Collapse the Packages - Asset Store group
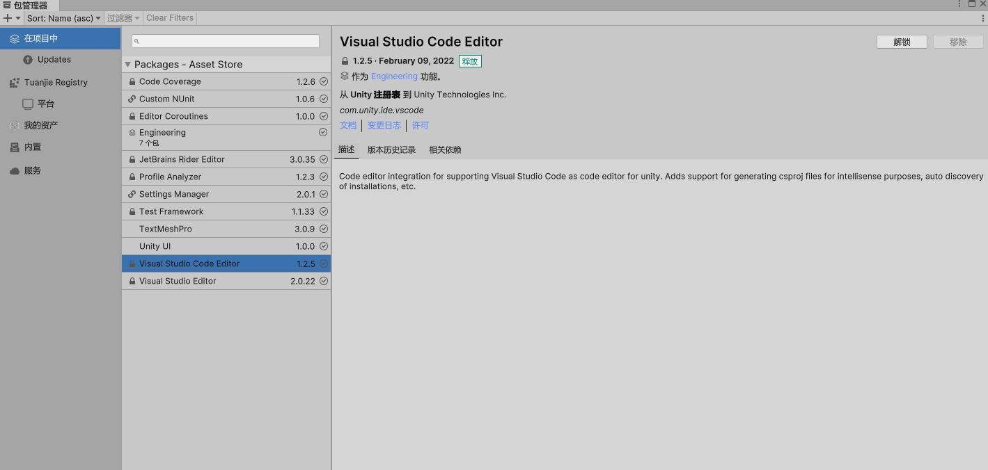The width and height of the screenshot is (988, 470). 127,65
